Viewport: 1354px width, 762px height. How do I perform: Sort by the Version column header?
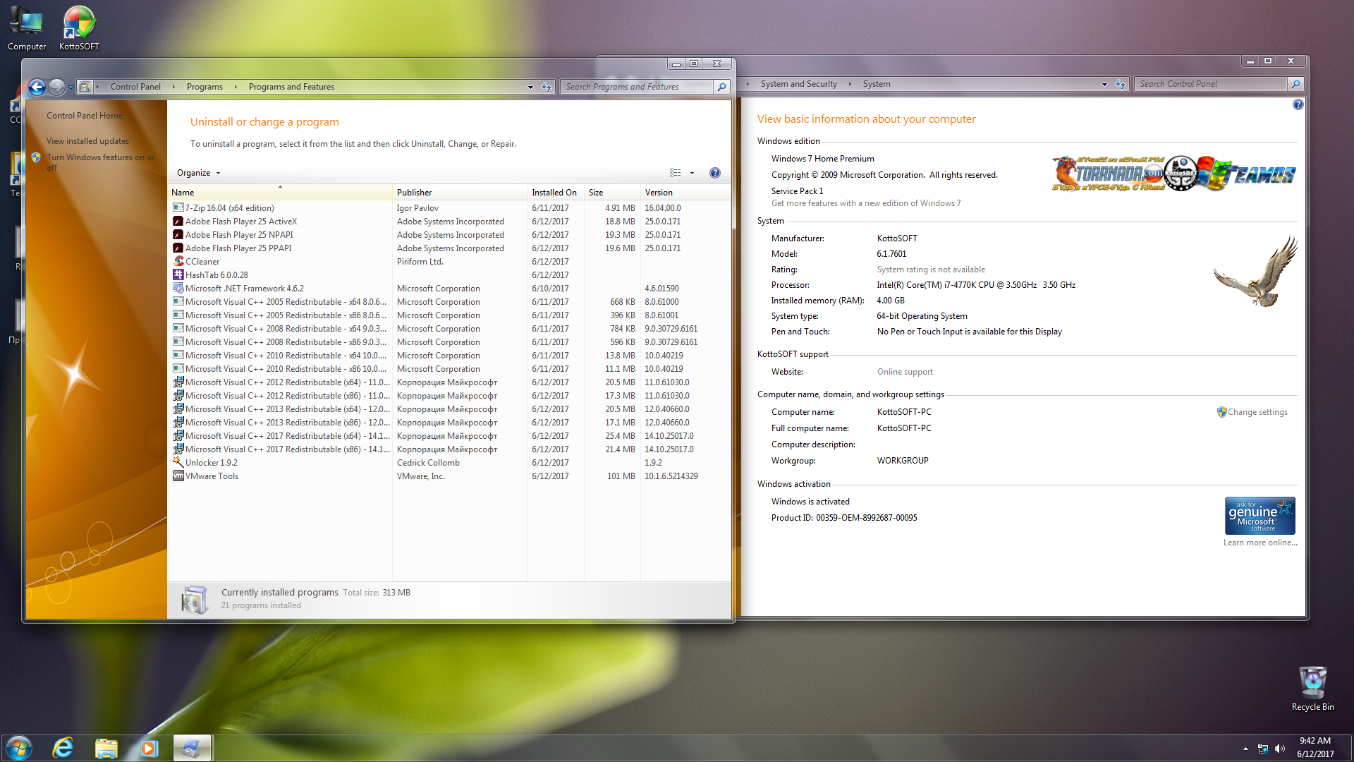coord(685,193)
